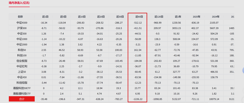Click 创业板指 近60日 value -184.08
Viewport: 244px width, 103px height.
pyautogui.click(x=138, y=61)
